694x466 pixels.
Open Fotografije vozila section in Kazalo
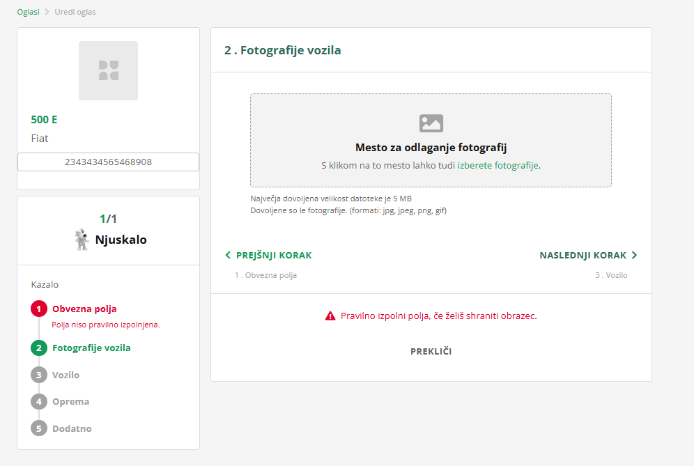91,348
